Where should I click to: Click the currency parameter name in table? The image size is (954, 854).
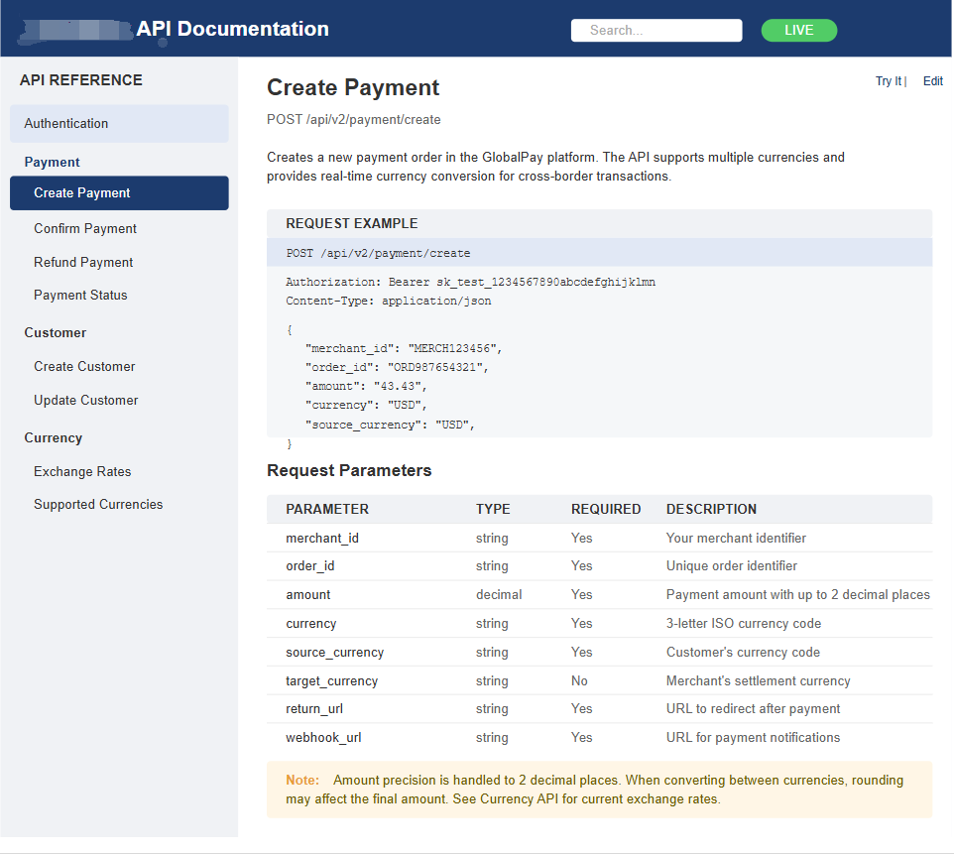pyautogui.click(x=311, y=623)
